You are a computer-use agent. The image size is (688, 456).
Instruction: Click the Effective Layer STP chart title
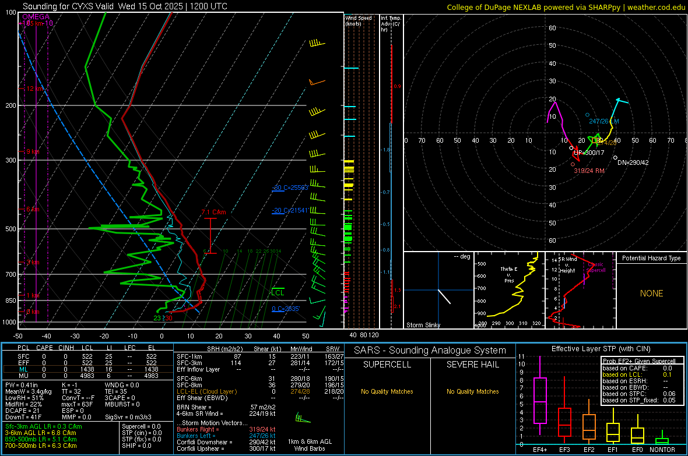(601, 349)
